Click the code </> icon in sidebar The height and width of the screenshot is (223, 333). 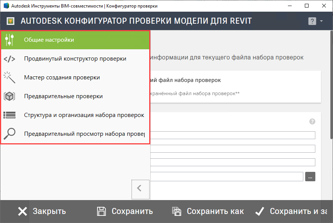(x=9, y=58)
